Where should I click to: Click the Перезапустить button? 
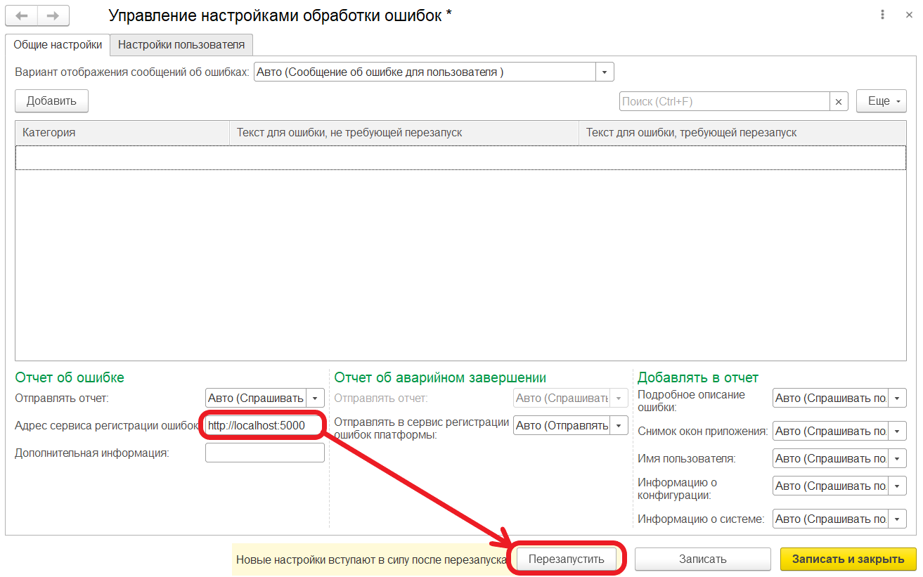pyautogui.click(x=567, y=559)
